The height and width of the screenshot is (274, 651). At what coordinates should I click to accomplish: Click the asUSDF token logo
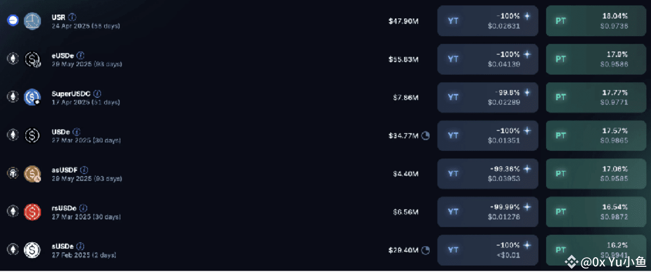tap(32, 173)
